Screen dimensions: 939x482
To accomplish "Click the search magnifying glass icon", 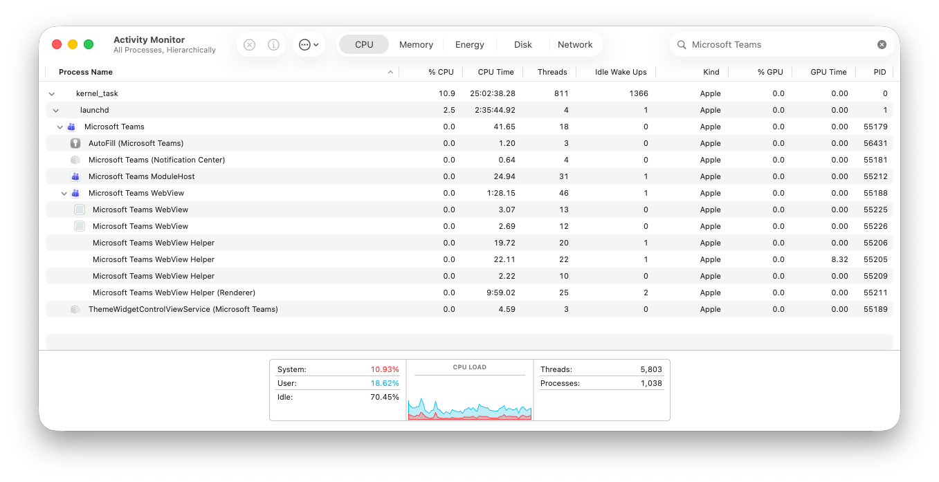I will [682, 44].
